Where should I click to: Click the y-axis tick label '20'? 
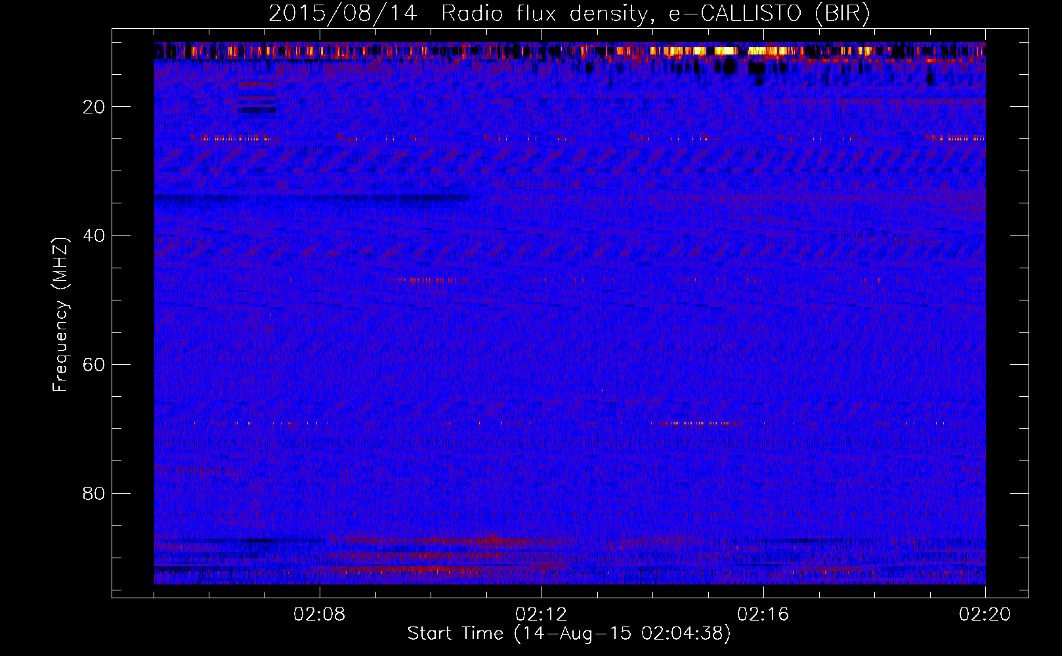(x=95, y=107)
